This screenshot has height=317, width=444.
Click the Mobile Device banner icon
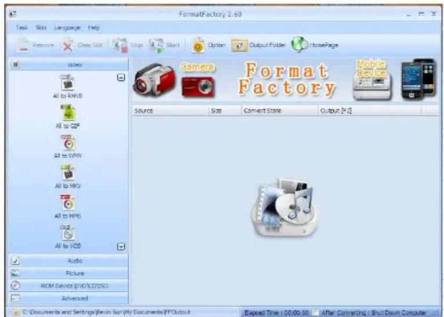pos(372,80)
